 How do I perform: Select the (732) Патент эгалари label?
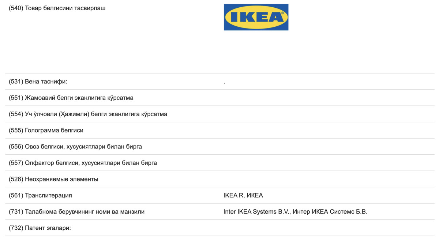click(40, 228)
